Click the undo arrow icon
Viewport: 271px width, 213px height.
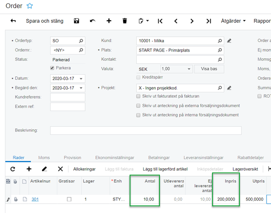[x=93, y=21]
